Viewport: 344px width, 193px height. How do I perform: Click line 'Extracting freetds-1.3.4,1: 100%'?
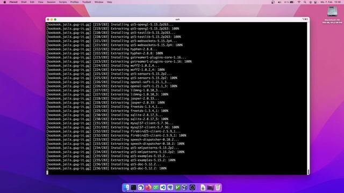click(x=139, y=111)
